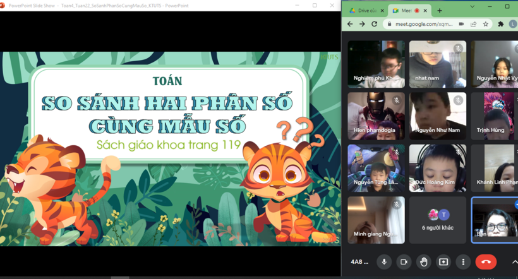Toggle the microphone in Google Meet
518x279 pixels.
[x=383, y=262]
